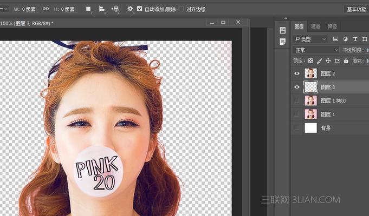Hide 图层 2 with its eye icon
This screenshot has width=369, height=216.
coord(297,73)
